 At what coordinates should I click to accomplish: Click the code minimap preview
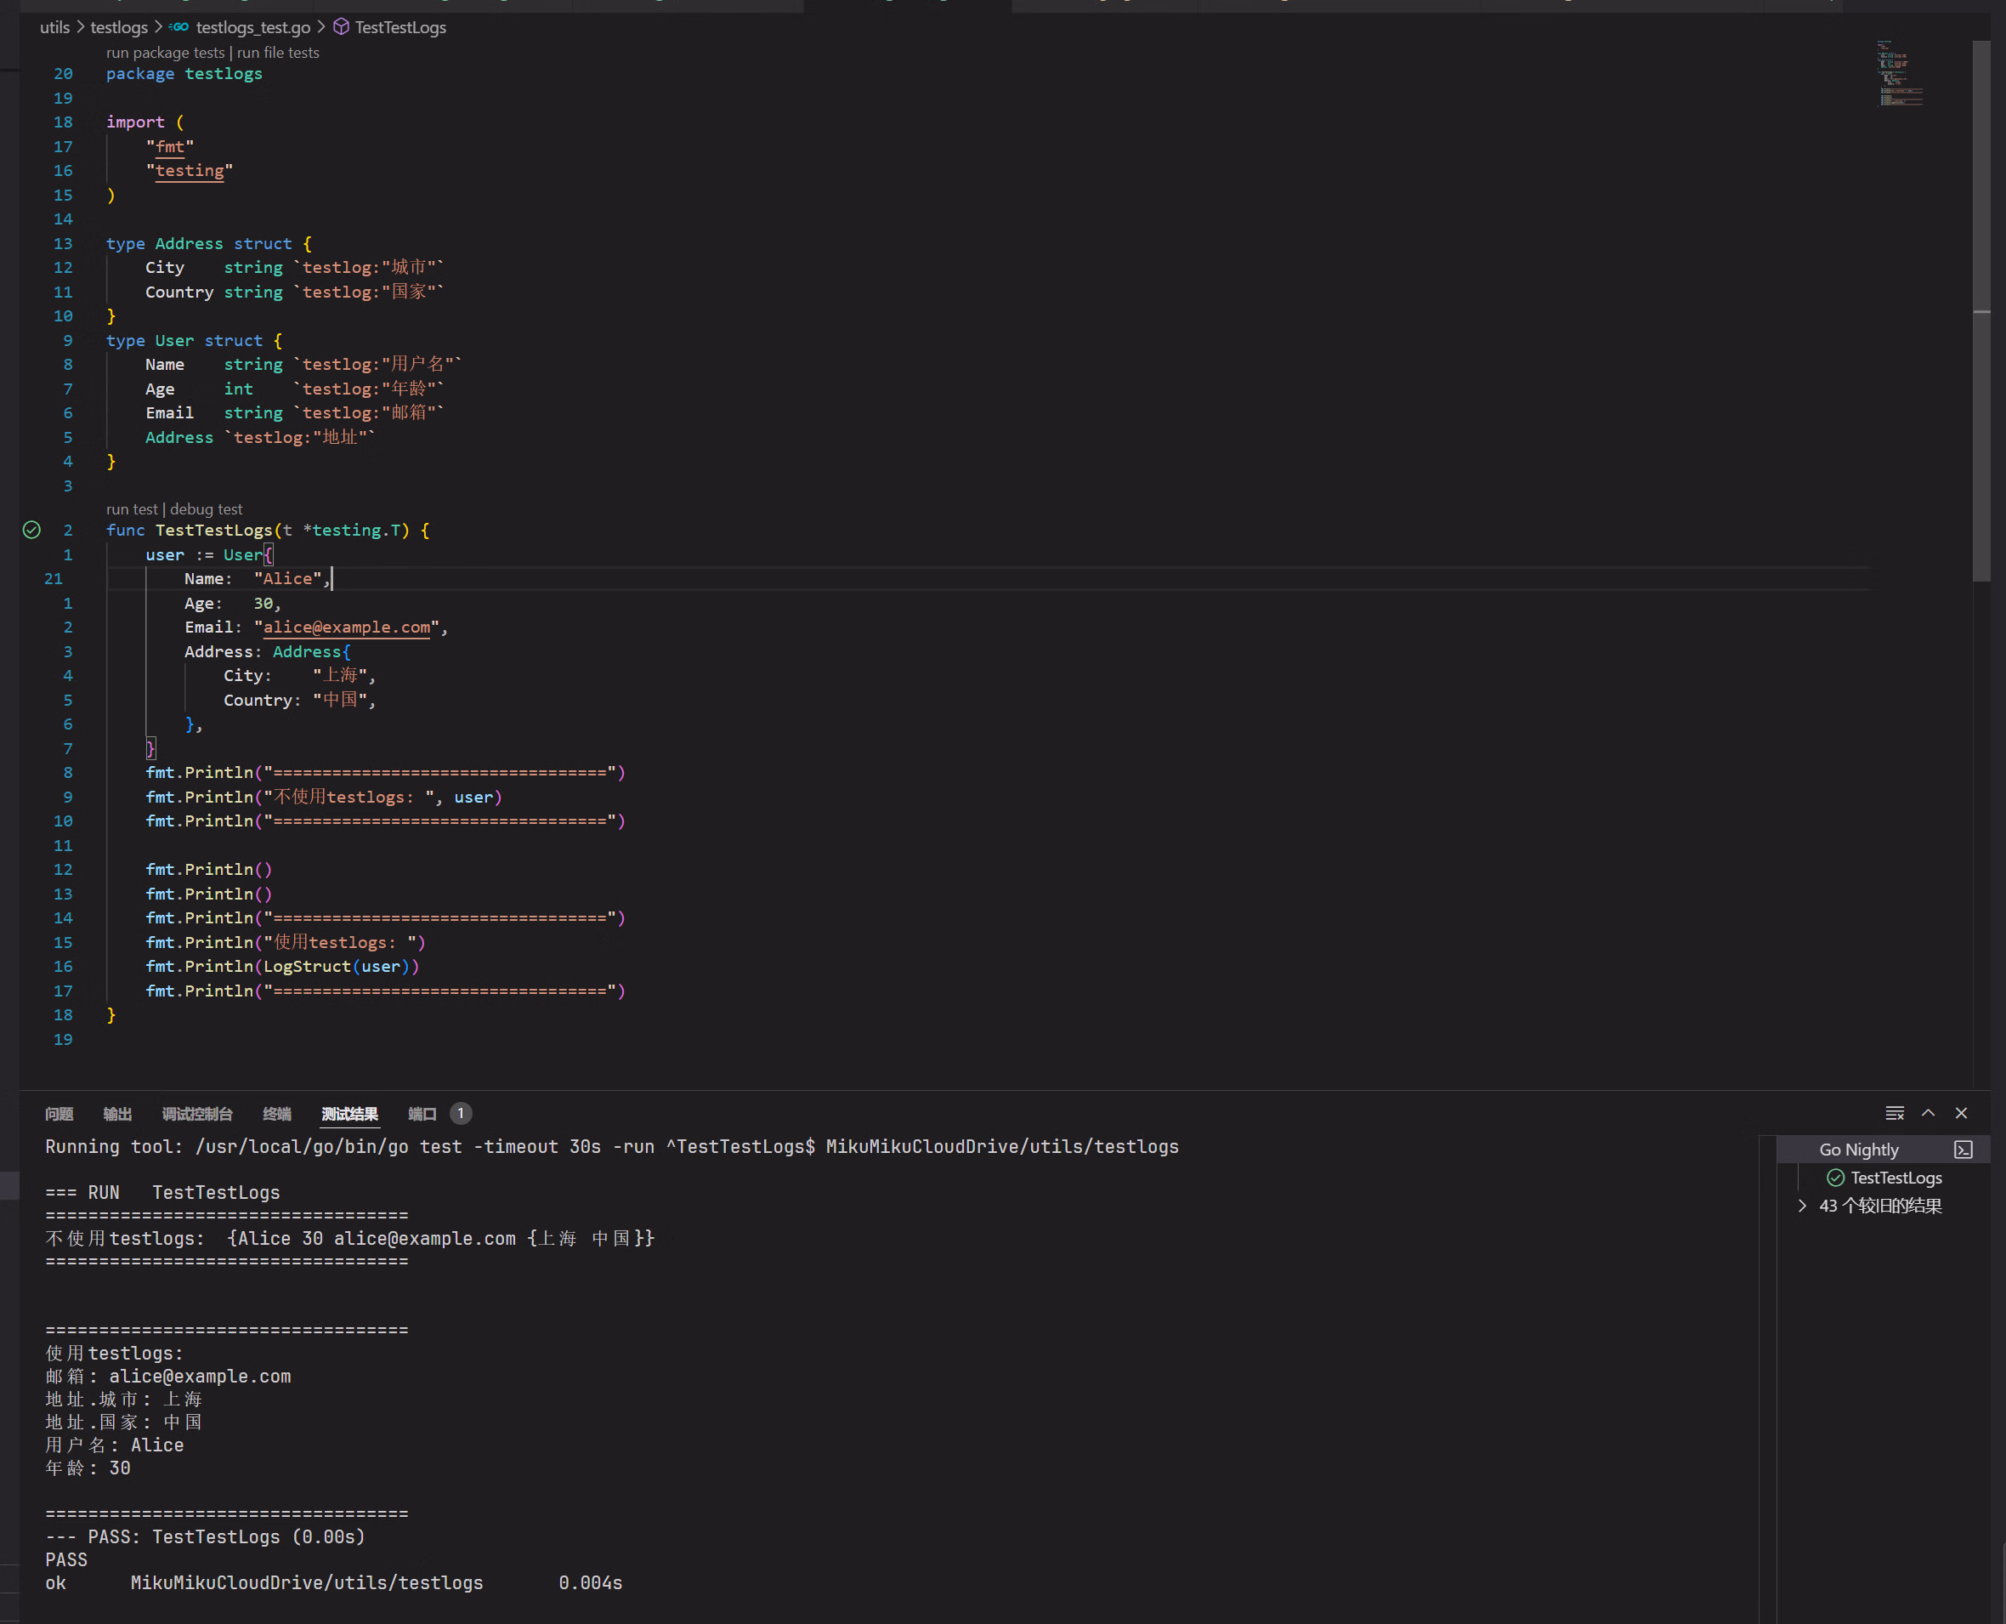point(1898,73)
